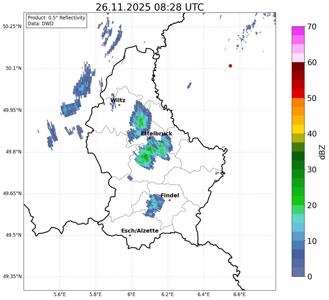This screenshot has height=300, width=329.
Task: Click the 6.4°E longitude label
Action: tap(203, 294)
